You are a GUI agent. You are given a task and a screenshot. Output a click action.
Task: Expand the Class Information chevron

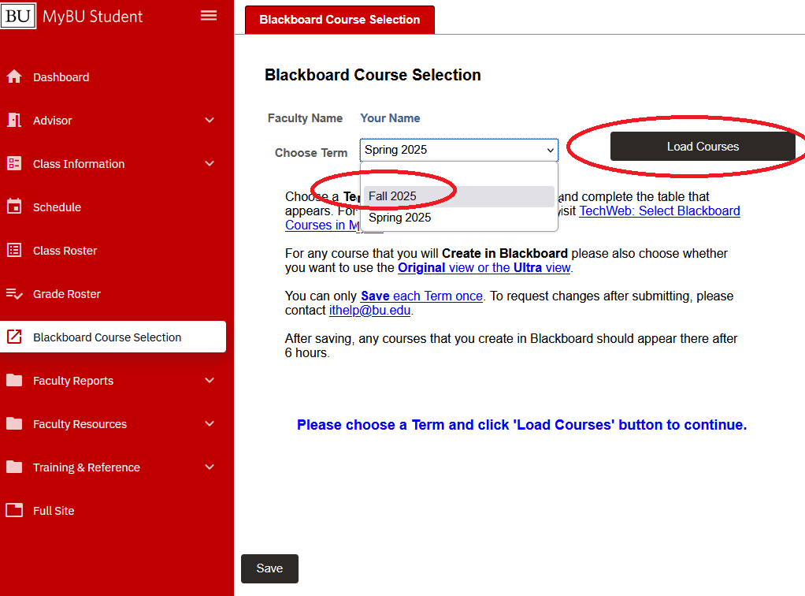(210, 163)
